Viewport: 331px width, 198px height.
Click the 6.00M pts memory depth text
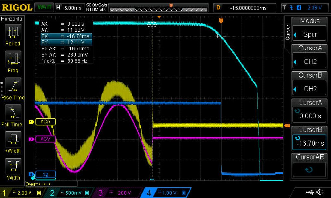(96, 10)
